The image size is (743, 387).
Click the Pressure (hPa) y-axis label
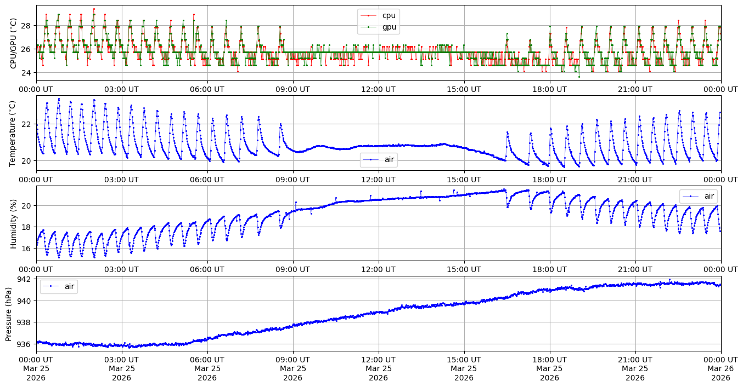[9, 314]
